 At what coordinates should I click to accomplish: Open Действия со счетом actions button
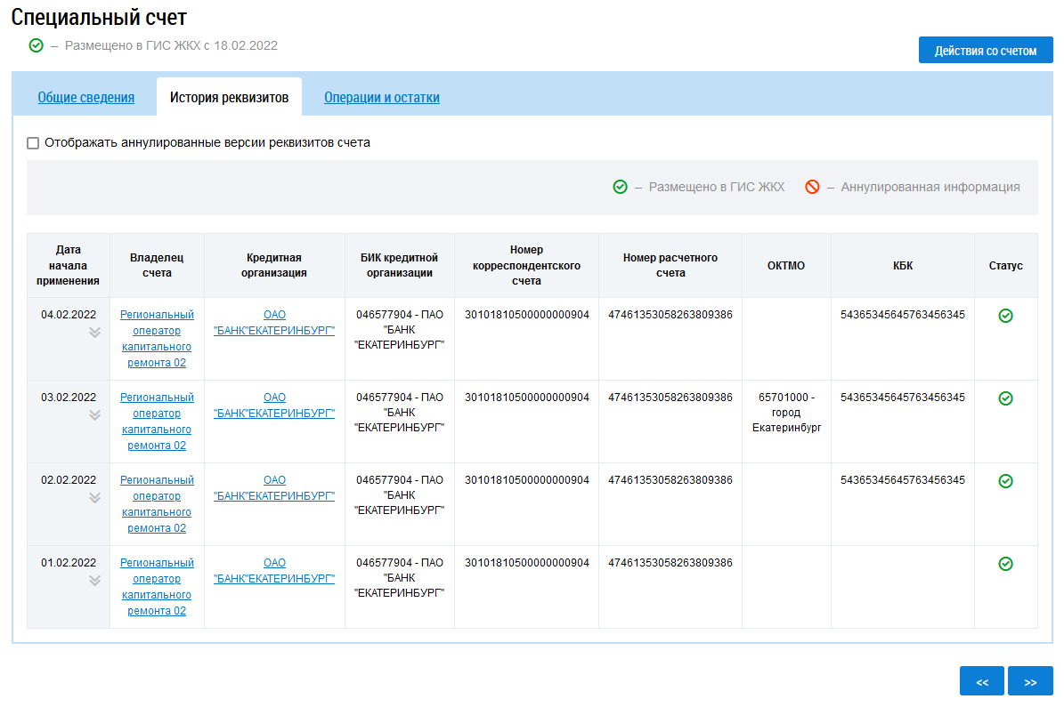point(985,51)
